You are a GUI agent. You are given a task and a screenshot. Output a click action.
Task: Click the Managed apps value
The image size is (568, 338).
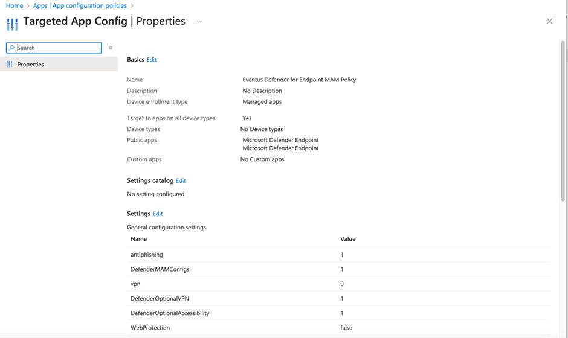click(x=262, y=101)
